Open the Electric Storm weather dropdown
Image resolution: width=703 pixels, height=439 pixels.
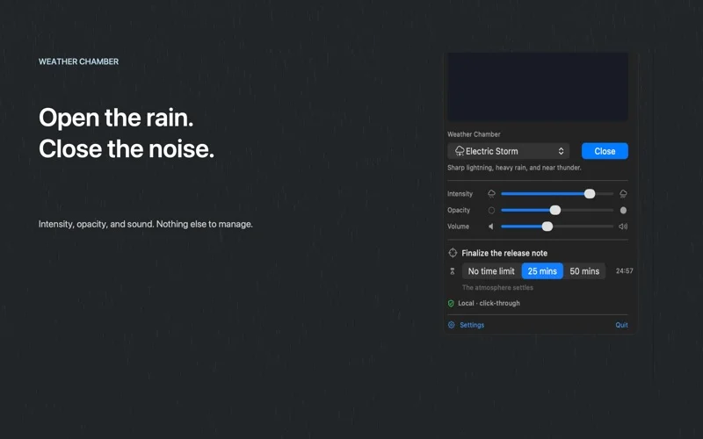[509, 151]
